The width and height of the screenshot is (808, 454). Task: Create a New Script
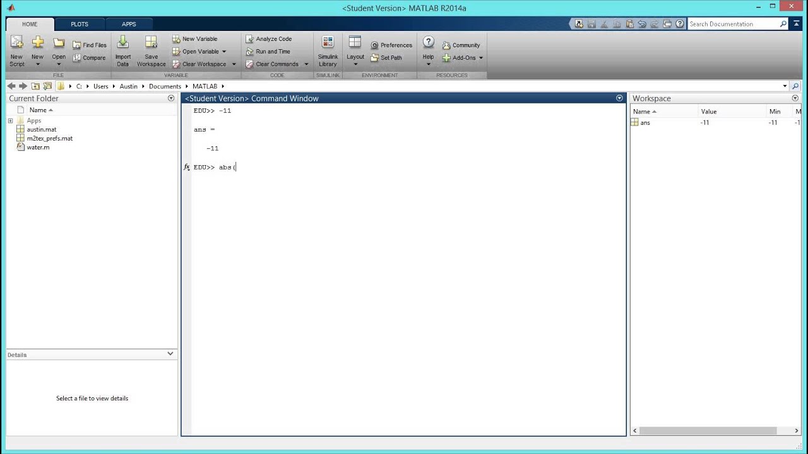click(x=17, y=50)
